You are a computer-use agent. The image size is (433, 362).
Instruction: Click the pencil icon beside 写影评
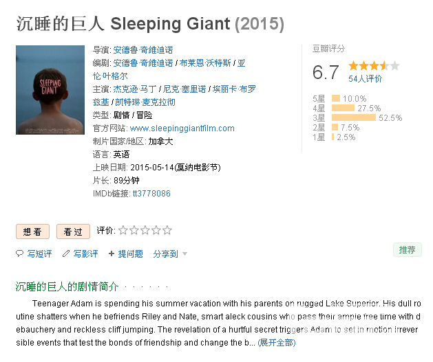66,253
